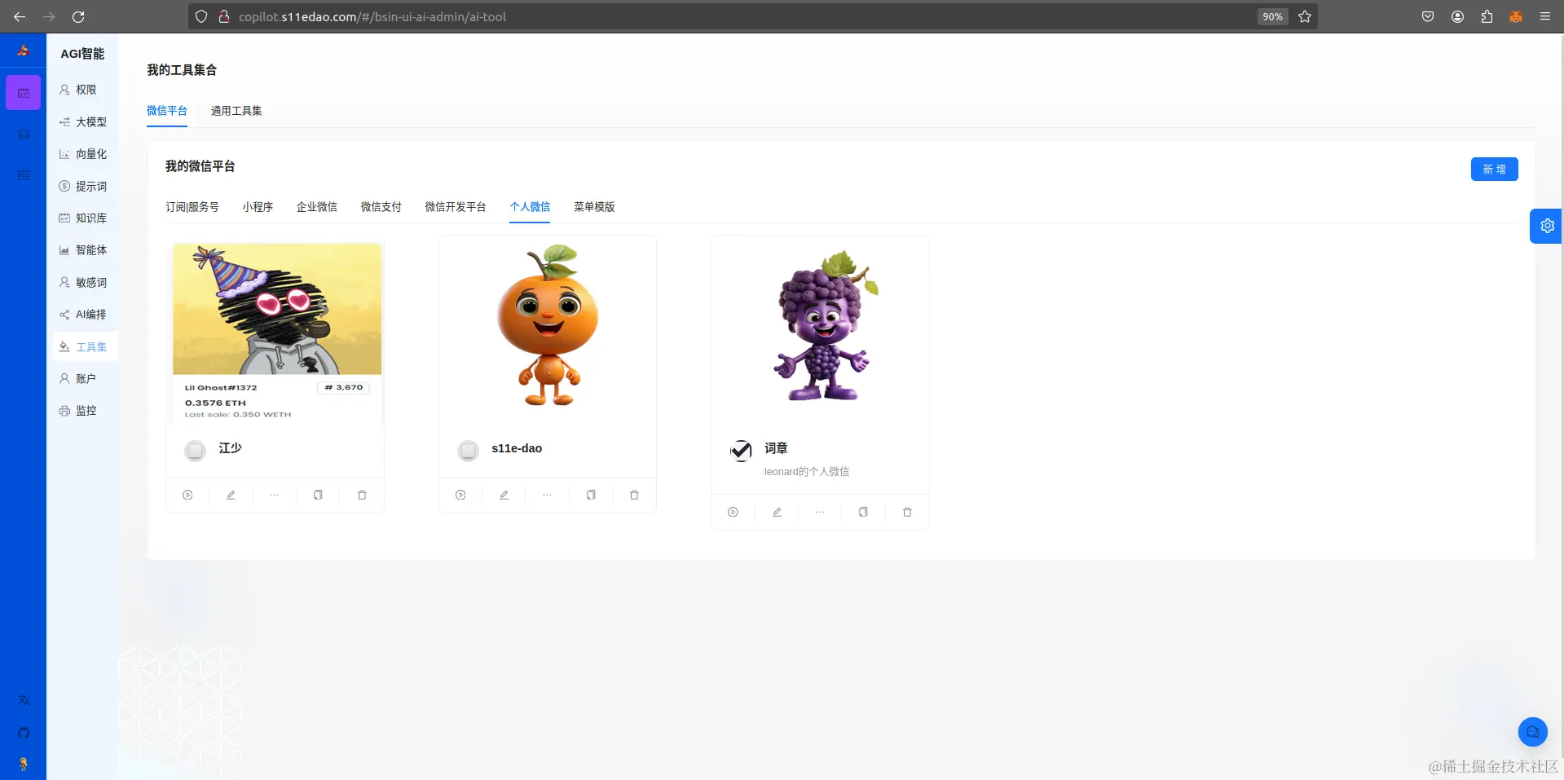This screenshot has width=1564, height=780.
Task: Click play icon on s11e-dao card
Action: click(460, 495)
